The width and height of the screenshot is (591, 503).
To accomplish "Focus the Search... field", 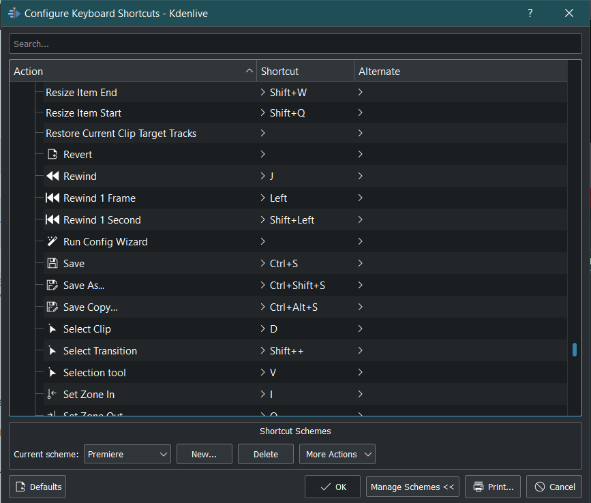I will (x=296, y=44).
